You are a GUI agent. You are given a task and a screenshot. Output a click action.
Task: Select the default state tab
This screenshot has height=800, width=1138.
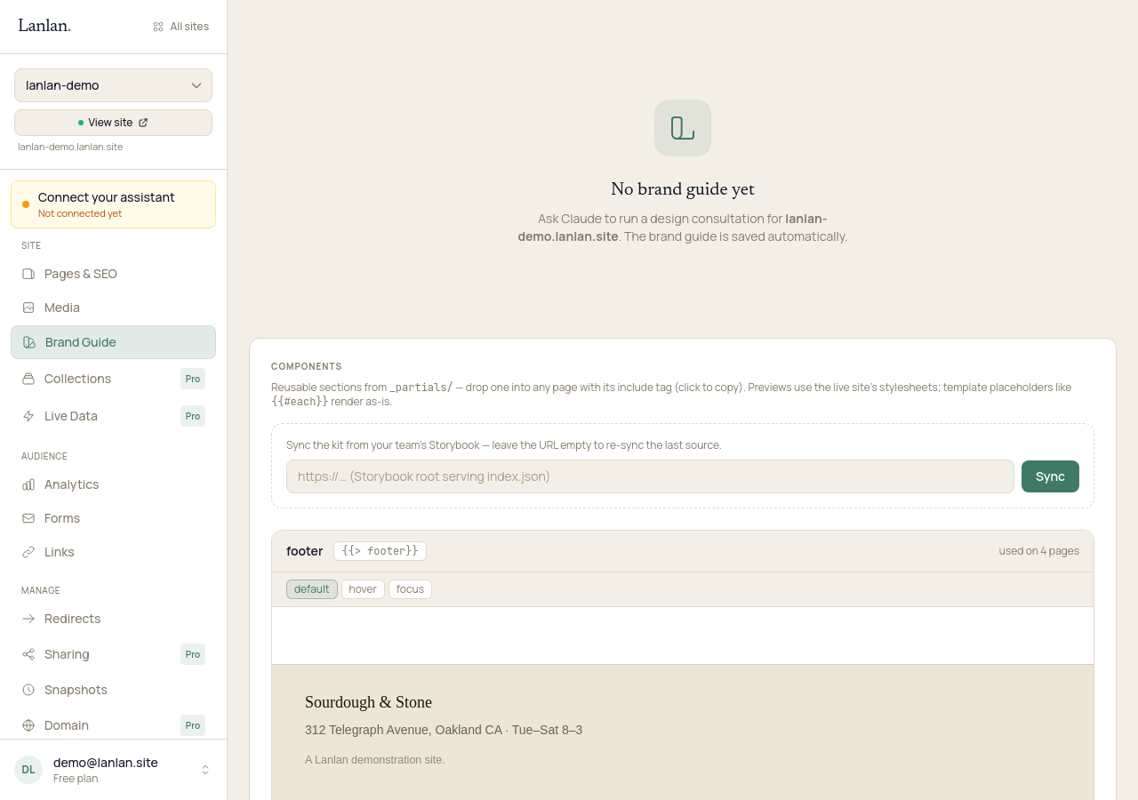click(x=312, y=589)
